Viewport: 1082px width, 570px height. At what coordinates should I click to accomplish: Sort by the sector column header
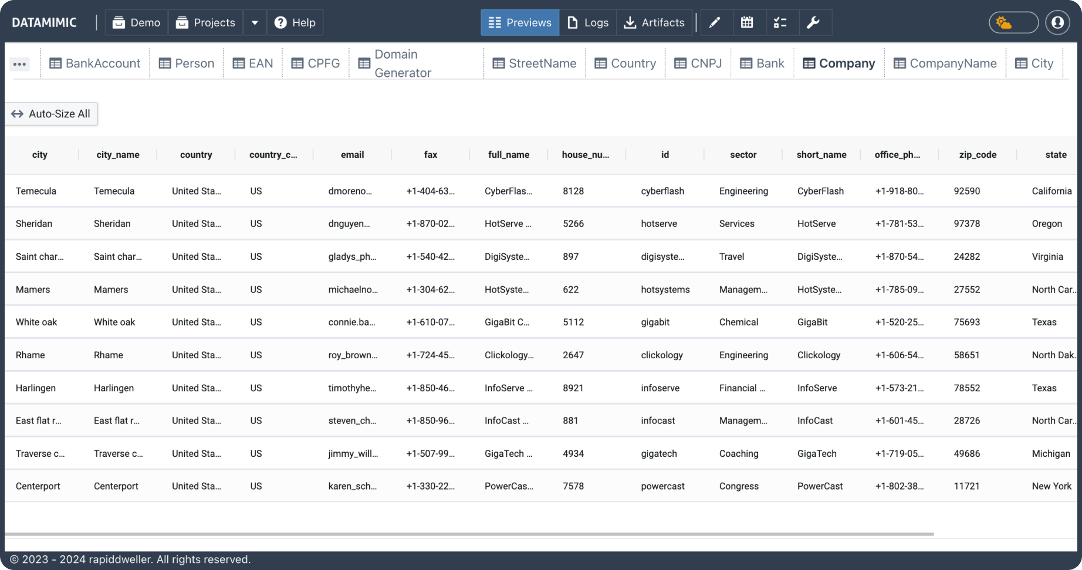tap(743, 155)
